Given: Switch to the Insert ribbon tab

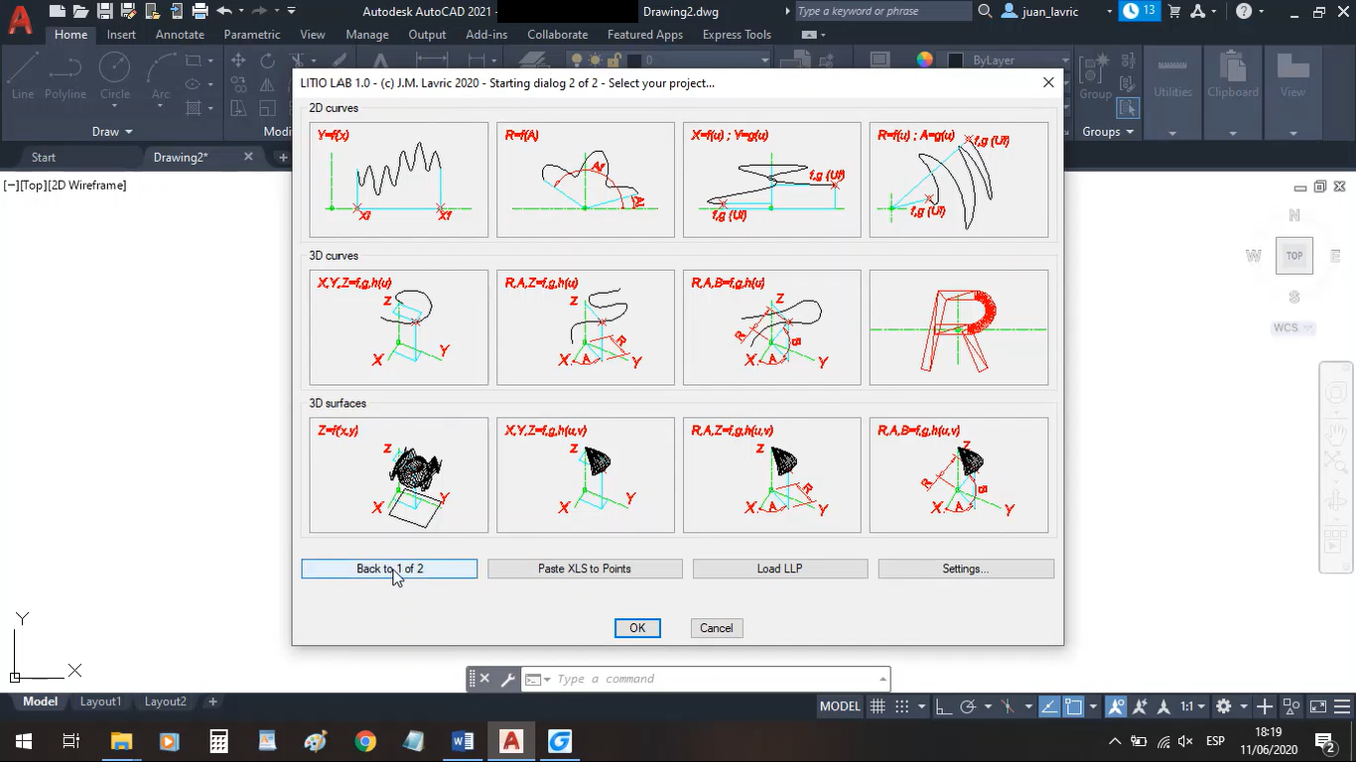Looking at the screenshot, I should point(121,34).
